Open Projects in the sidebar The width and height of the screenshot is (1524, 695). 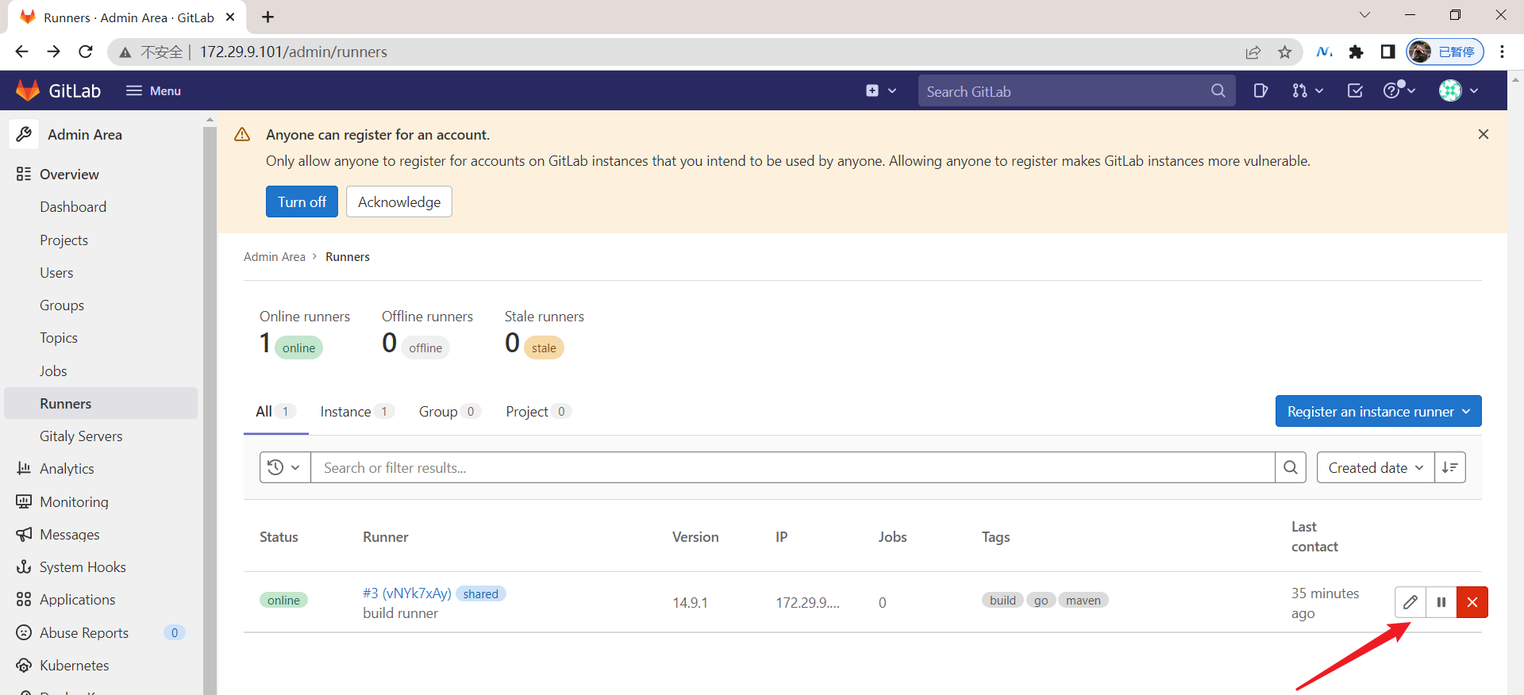(63, 240)
